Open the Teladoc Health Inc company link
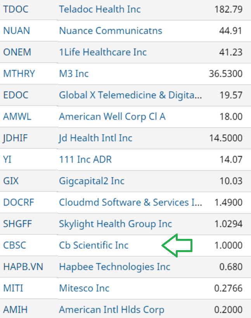This screenshot has height=318, width=251. [100, 9]
